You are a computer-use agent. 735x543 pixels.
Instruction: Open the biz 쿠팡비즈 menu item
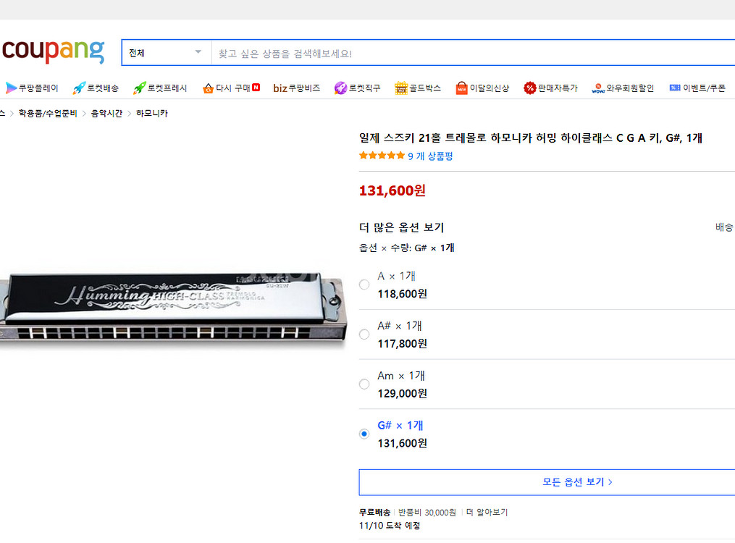296,88
